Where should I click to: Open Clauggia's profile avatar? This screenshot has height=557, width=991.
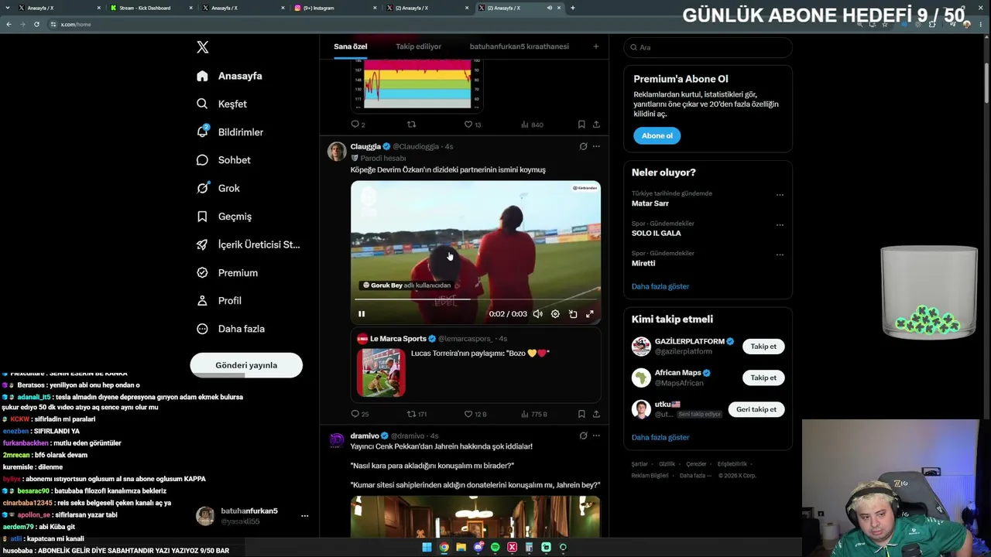pos(336,152)
